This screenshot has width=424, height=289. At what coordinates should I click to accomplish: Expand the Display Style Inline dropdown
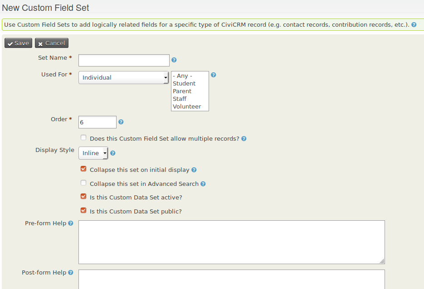[x=93, y=153]
